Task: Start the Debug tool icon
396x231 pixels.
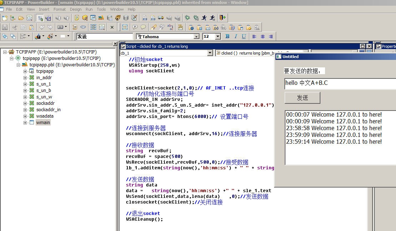Action: click(x=188, y=18)
